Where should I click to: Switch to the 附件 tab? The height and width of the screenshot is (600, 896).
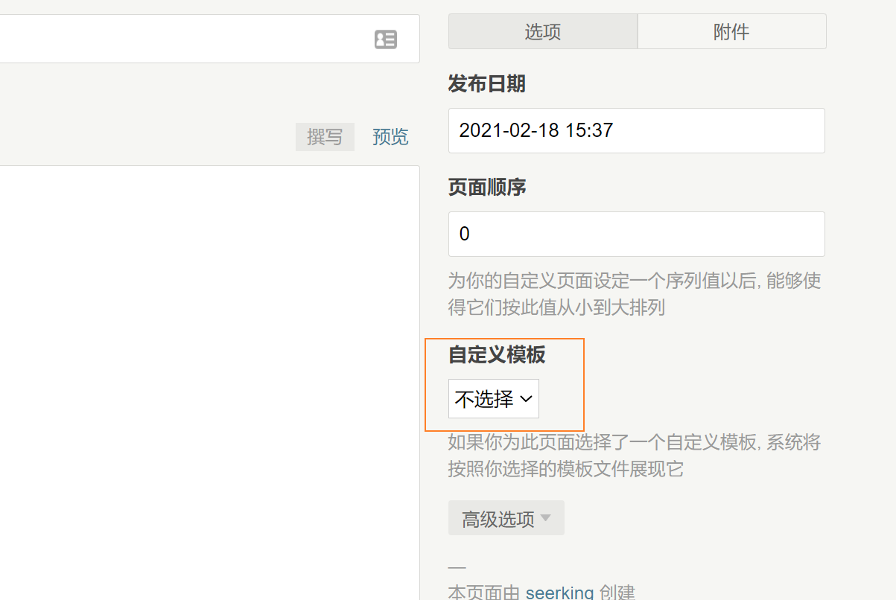pyautogui.click(x=731, y=31)
